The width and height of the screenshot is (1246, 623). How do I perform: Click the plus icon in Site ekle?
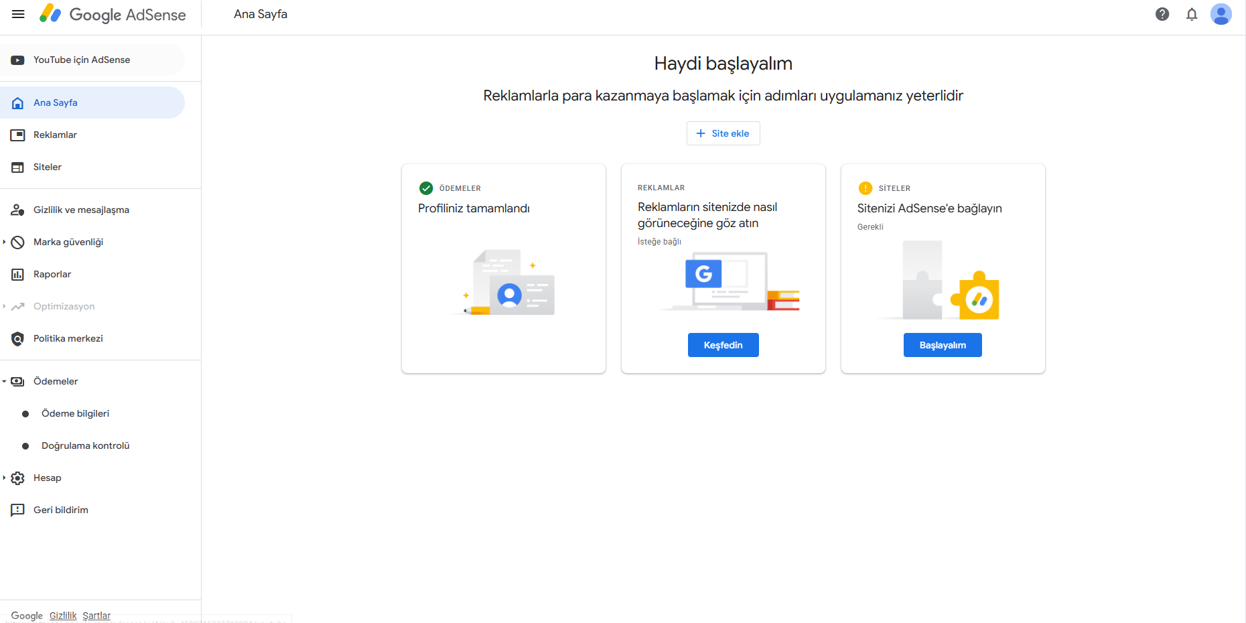[701, 133]
